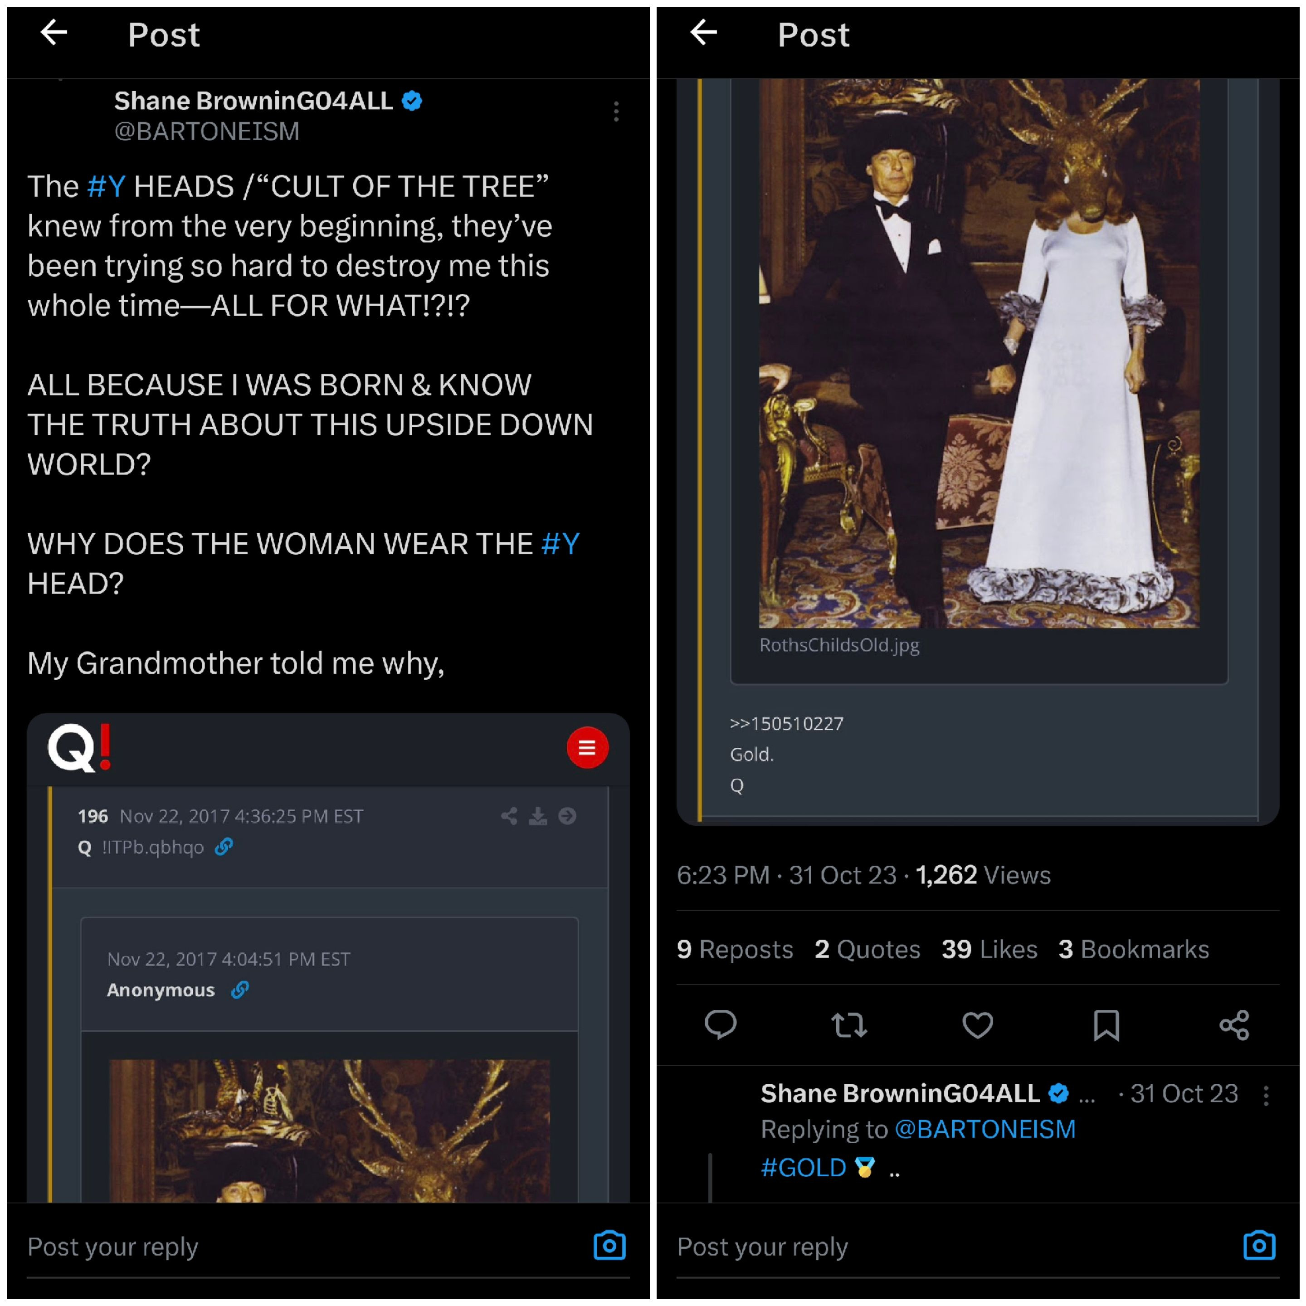Viewport: 1306px width, 1306px height.
Task: View the 9 Reposts list
Action: tap(735, 949)
